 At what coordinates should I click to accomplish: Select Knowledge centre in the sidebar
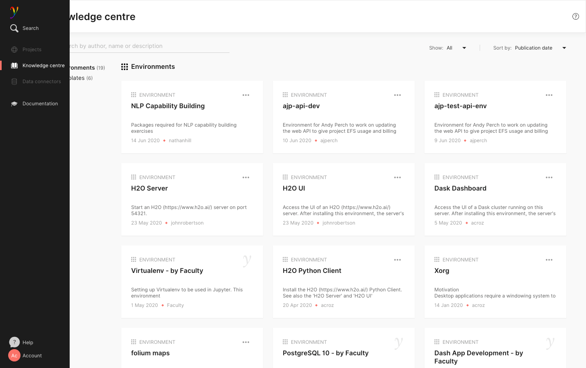click(x=43, y=66)
